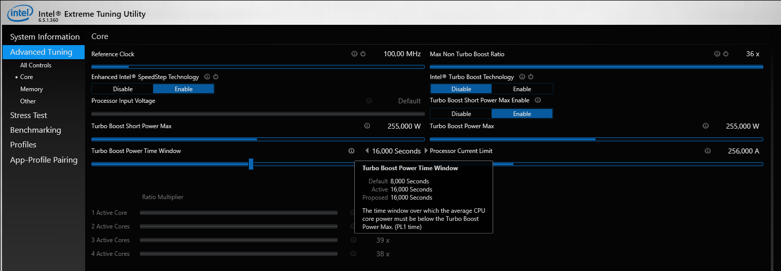Click the Ratio Multiplier column heading
The height and width of the screenshot is (271, 781).
[163, 197]
